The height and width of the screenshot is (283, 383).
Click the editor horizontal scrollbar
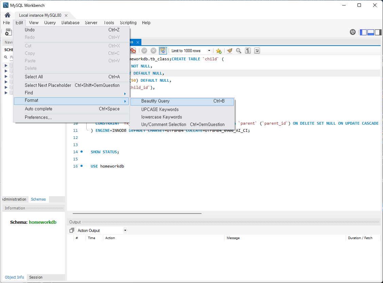[x=137, y=214]
